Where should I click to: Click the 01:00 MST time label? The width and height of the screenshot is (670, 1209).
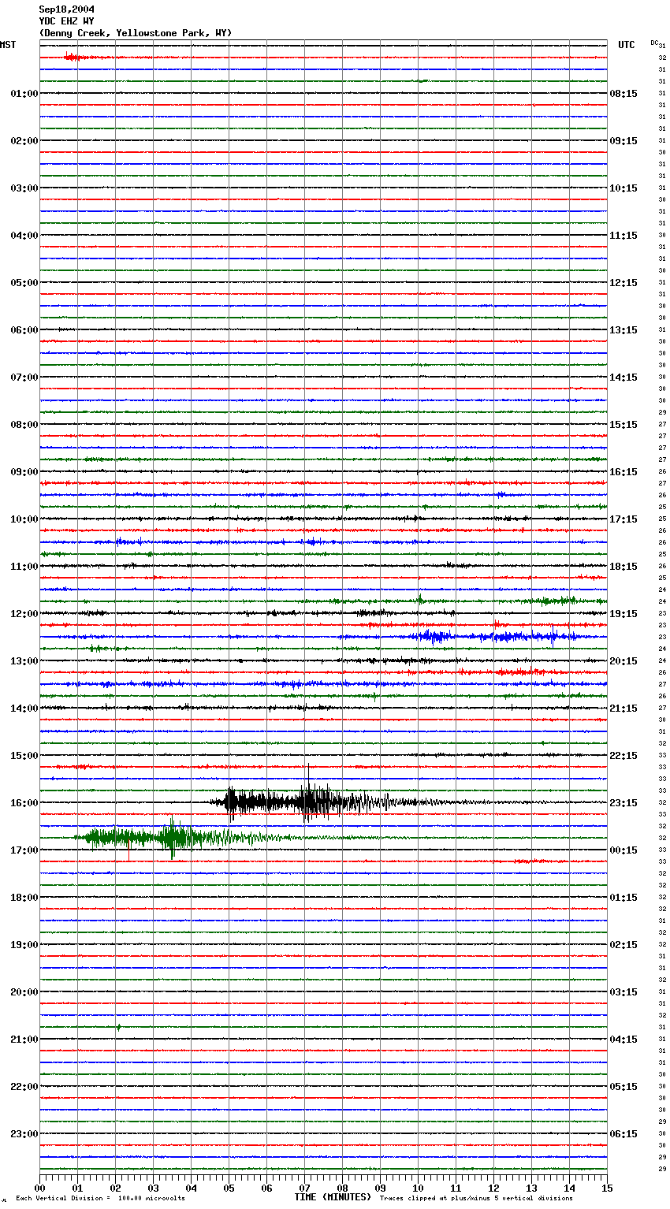point(24,94)
